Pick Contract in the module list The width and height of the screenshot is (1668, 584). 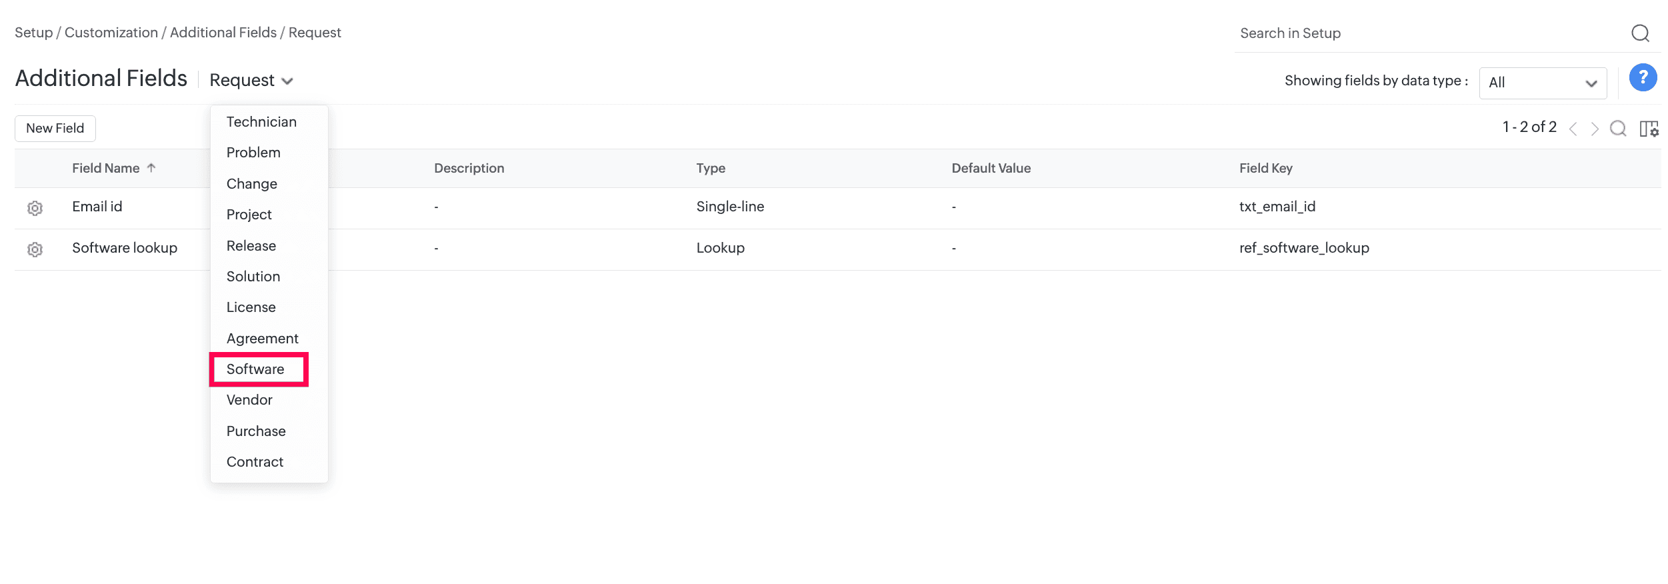tap(255, 462)
